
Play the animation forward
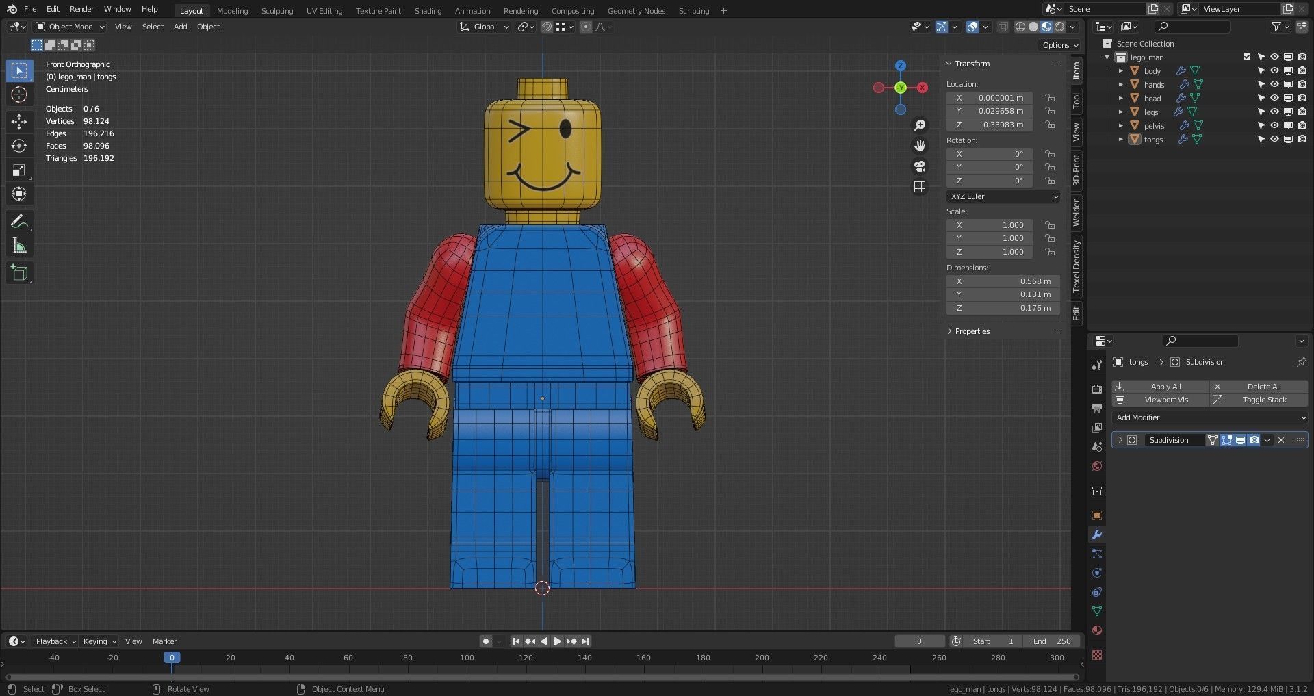(x=557, y=641)
